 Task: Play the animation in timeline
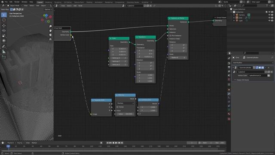pyautogui.click(x=116, y=143)
